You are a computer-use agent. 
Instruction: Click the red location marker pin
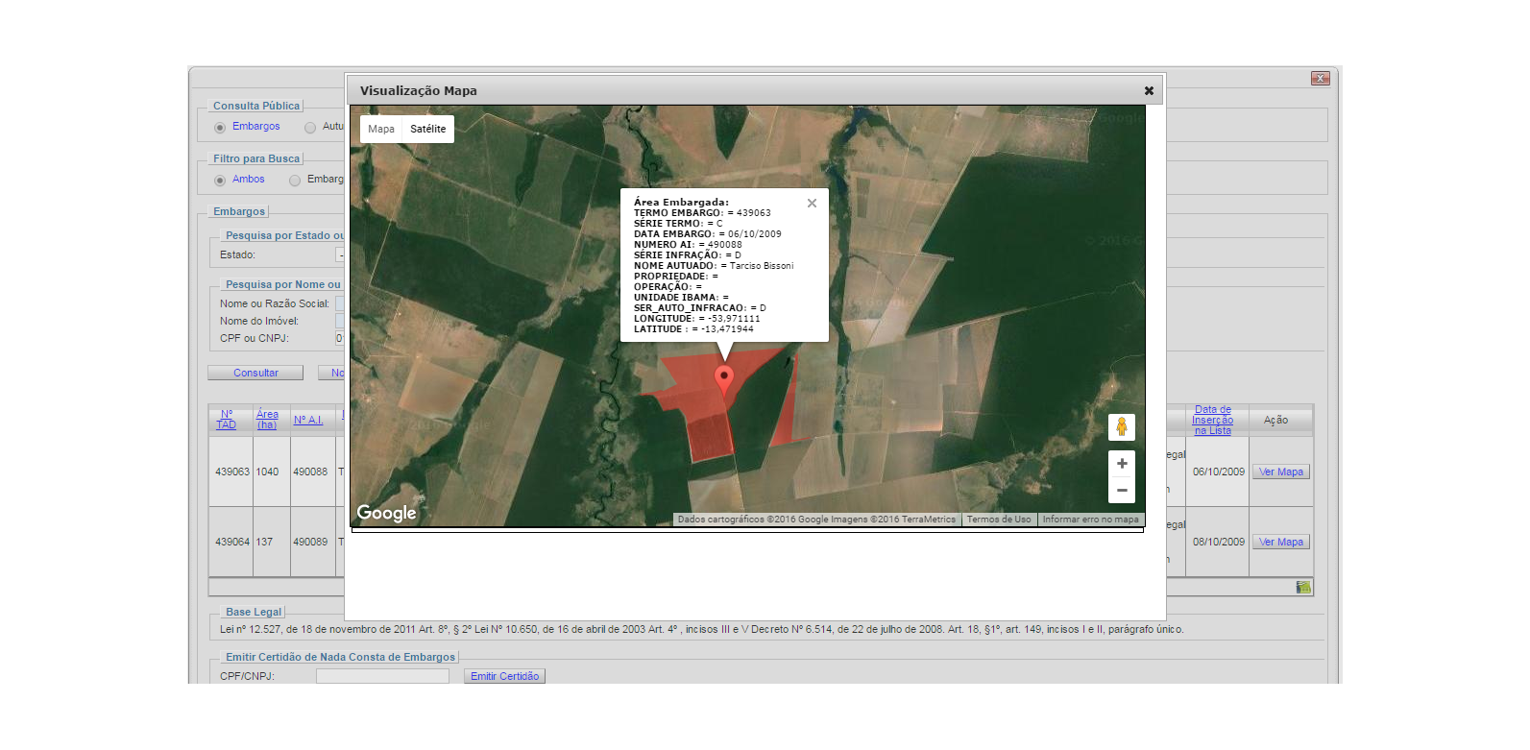[724, 378]
